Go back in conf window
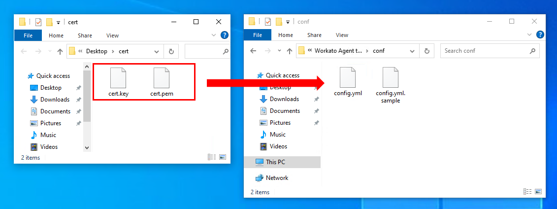557x209 pixels. (x=253, y=51)
